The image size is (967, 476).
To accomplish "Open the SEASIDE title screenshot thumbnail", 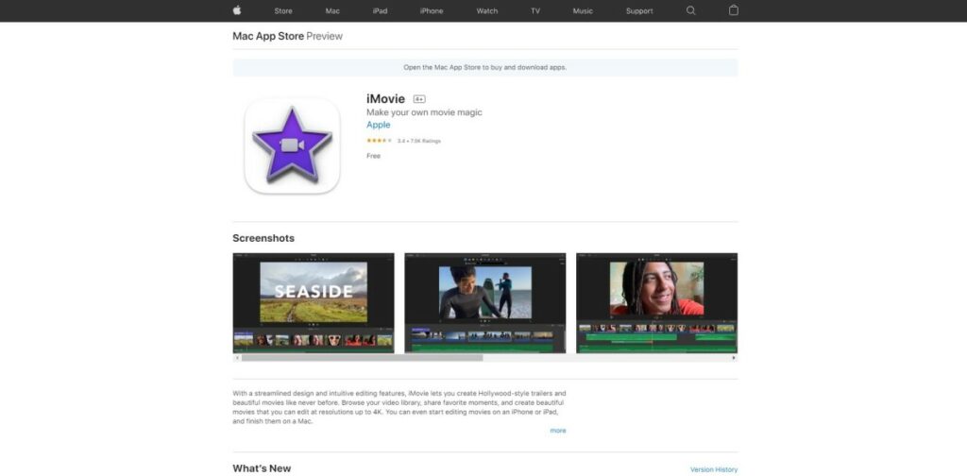I will [x=314, y=303].
